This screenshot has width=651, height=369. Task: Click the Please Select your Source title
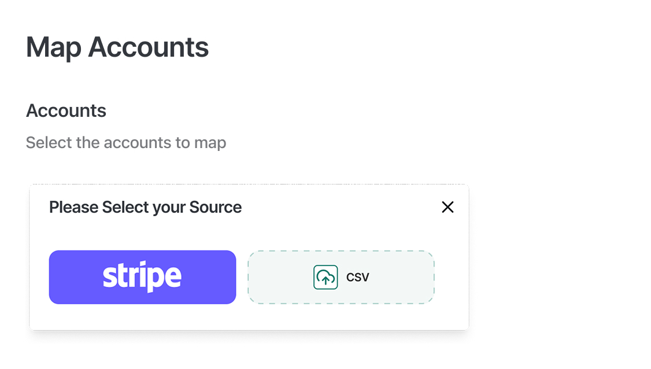coord(145,208)
